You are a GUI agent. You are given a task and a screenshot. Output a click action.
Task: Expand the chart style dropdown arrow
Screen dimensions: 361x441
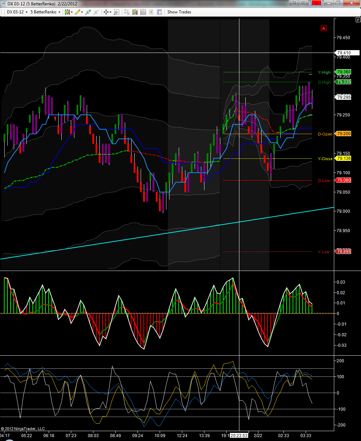coord(72,12)
